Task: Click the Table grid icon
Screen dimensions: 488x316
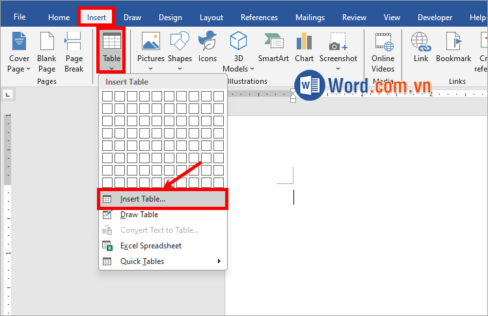Action: [111, 41]
